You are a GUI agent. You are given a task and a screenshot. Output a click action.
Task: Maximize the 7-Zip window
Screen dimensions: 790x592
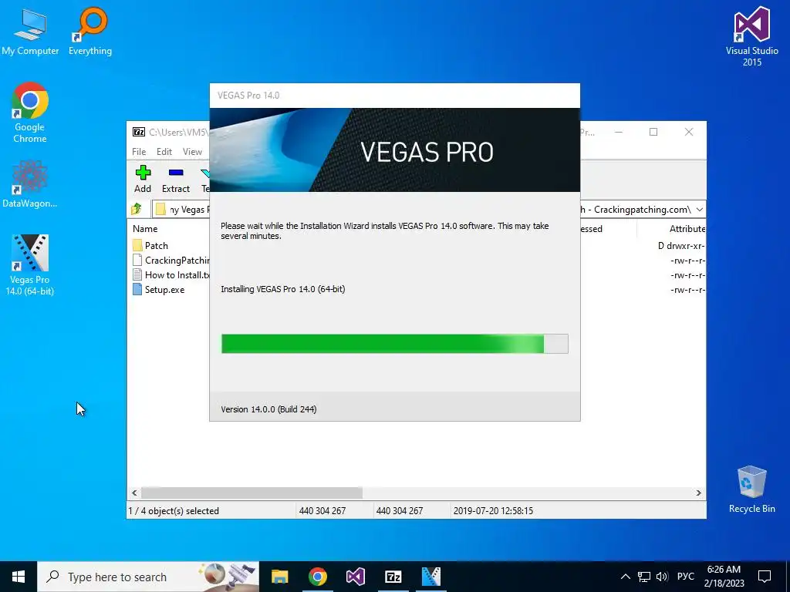point(653,132)
